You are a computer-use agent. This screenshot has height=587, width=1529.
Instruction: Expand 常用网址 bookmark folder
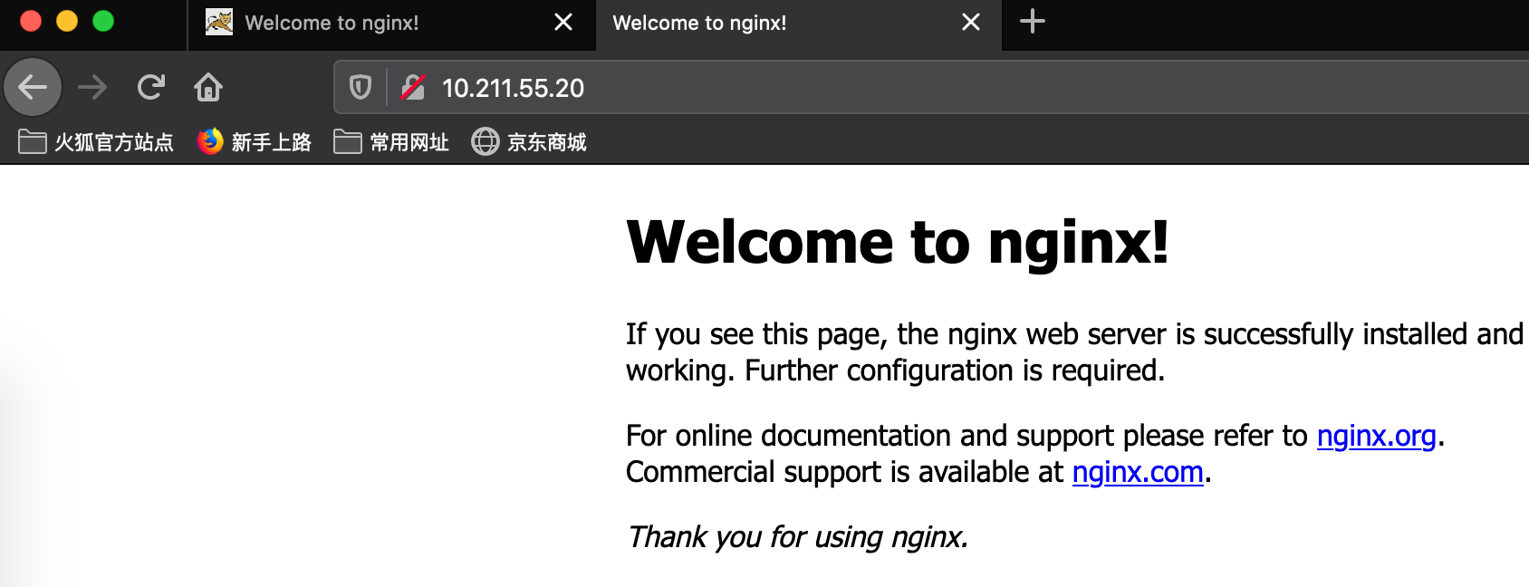coord(391,142)
